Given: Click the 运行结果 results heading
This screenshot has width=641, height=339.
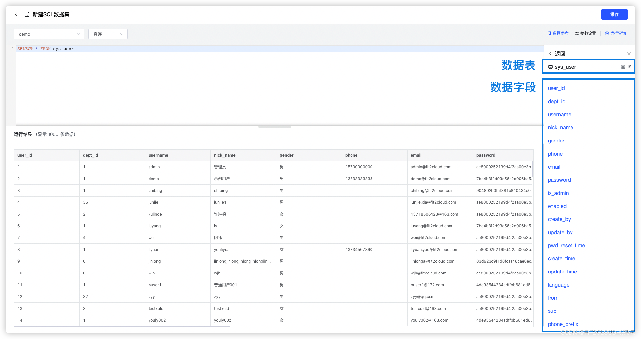Looking at the screenshot, I should tap(23, 134).
